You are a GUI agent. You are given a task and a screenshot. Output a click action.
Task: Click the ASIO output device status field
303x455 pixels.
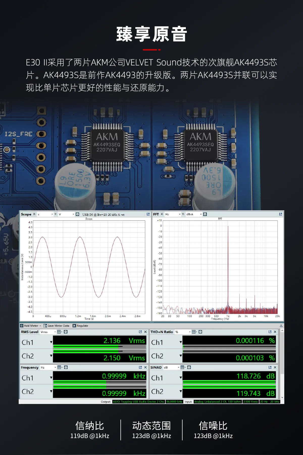(x=138, y=402)
